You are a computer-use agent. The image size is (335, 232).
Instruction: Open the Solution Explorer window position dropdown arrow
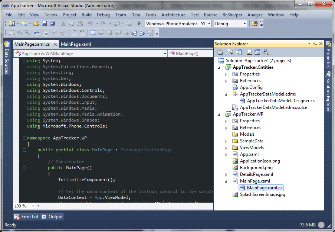pyautogui.click(x=309, y=43)
